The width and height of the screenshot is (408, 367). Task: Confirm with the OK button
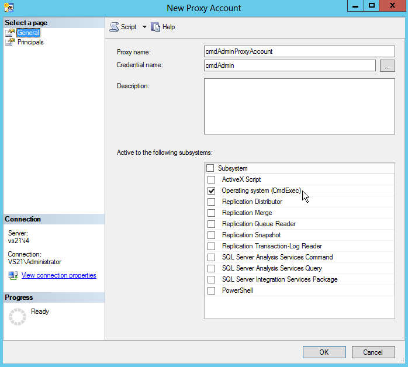[x=324, y=352]
